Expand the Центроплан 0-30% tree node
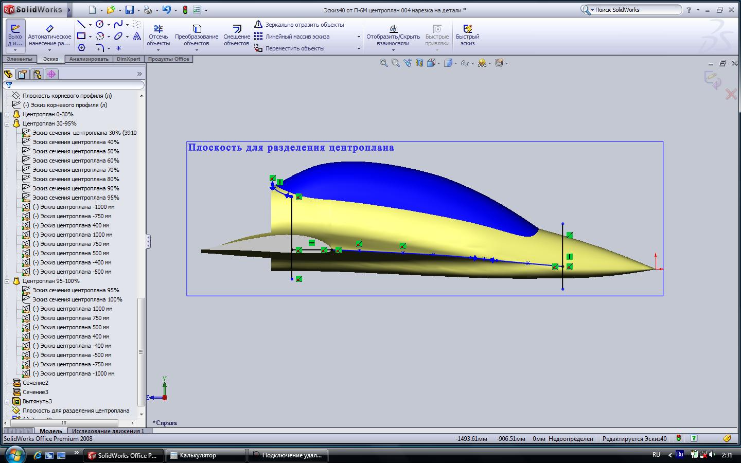The image size is (741, 463). coord(7,114)
